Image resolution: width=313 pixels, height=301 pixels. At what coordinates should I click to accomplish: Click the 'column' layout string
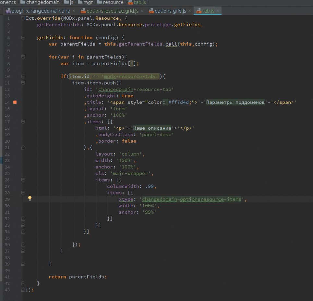[x=130, y=154]
